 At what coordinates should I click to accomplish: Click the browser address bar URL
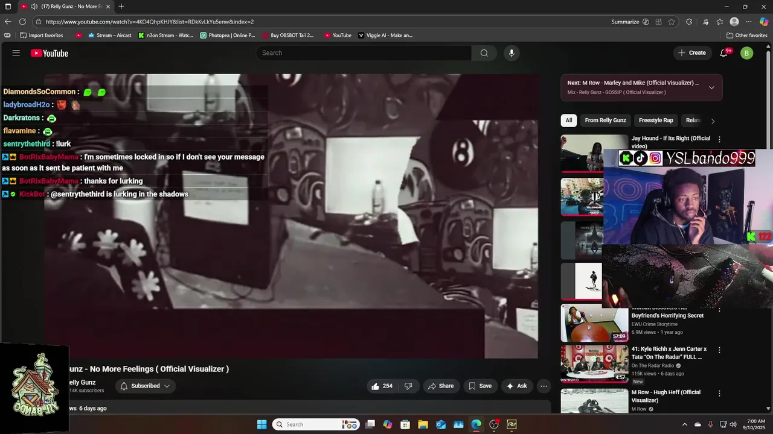150,22
